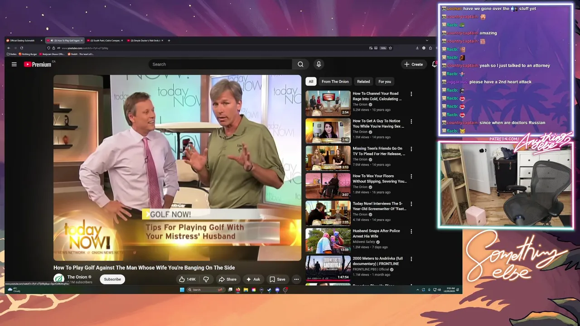Play 'Husband Snaps After Police' thumbnail
The image size is (580, 326).
pyautogui.click(x=328, y=241)
